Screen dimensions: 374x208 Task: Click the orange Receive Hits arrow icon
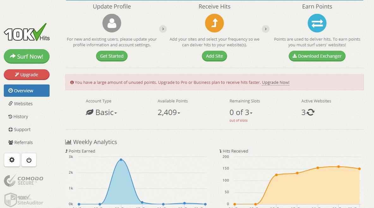pyautogui.click(x=214, y=23)
